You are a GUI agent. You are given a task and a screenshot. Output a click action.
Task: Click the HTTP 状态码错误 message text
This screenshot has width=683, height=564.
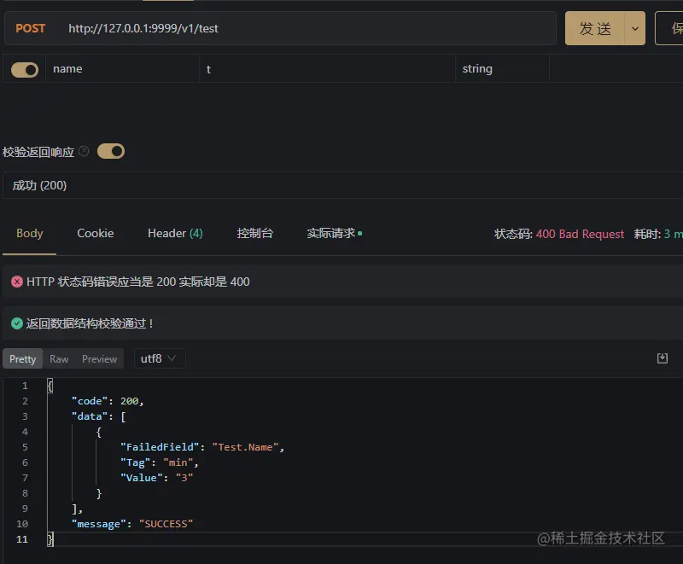[x=138, y=282]
